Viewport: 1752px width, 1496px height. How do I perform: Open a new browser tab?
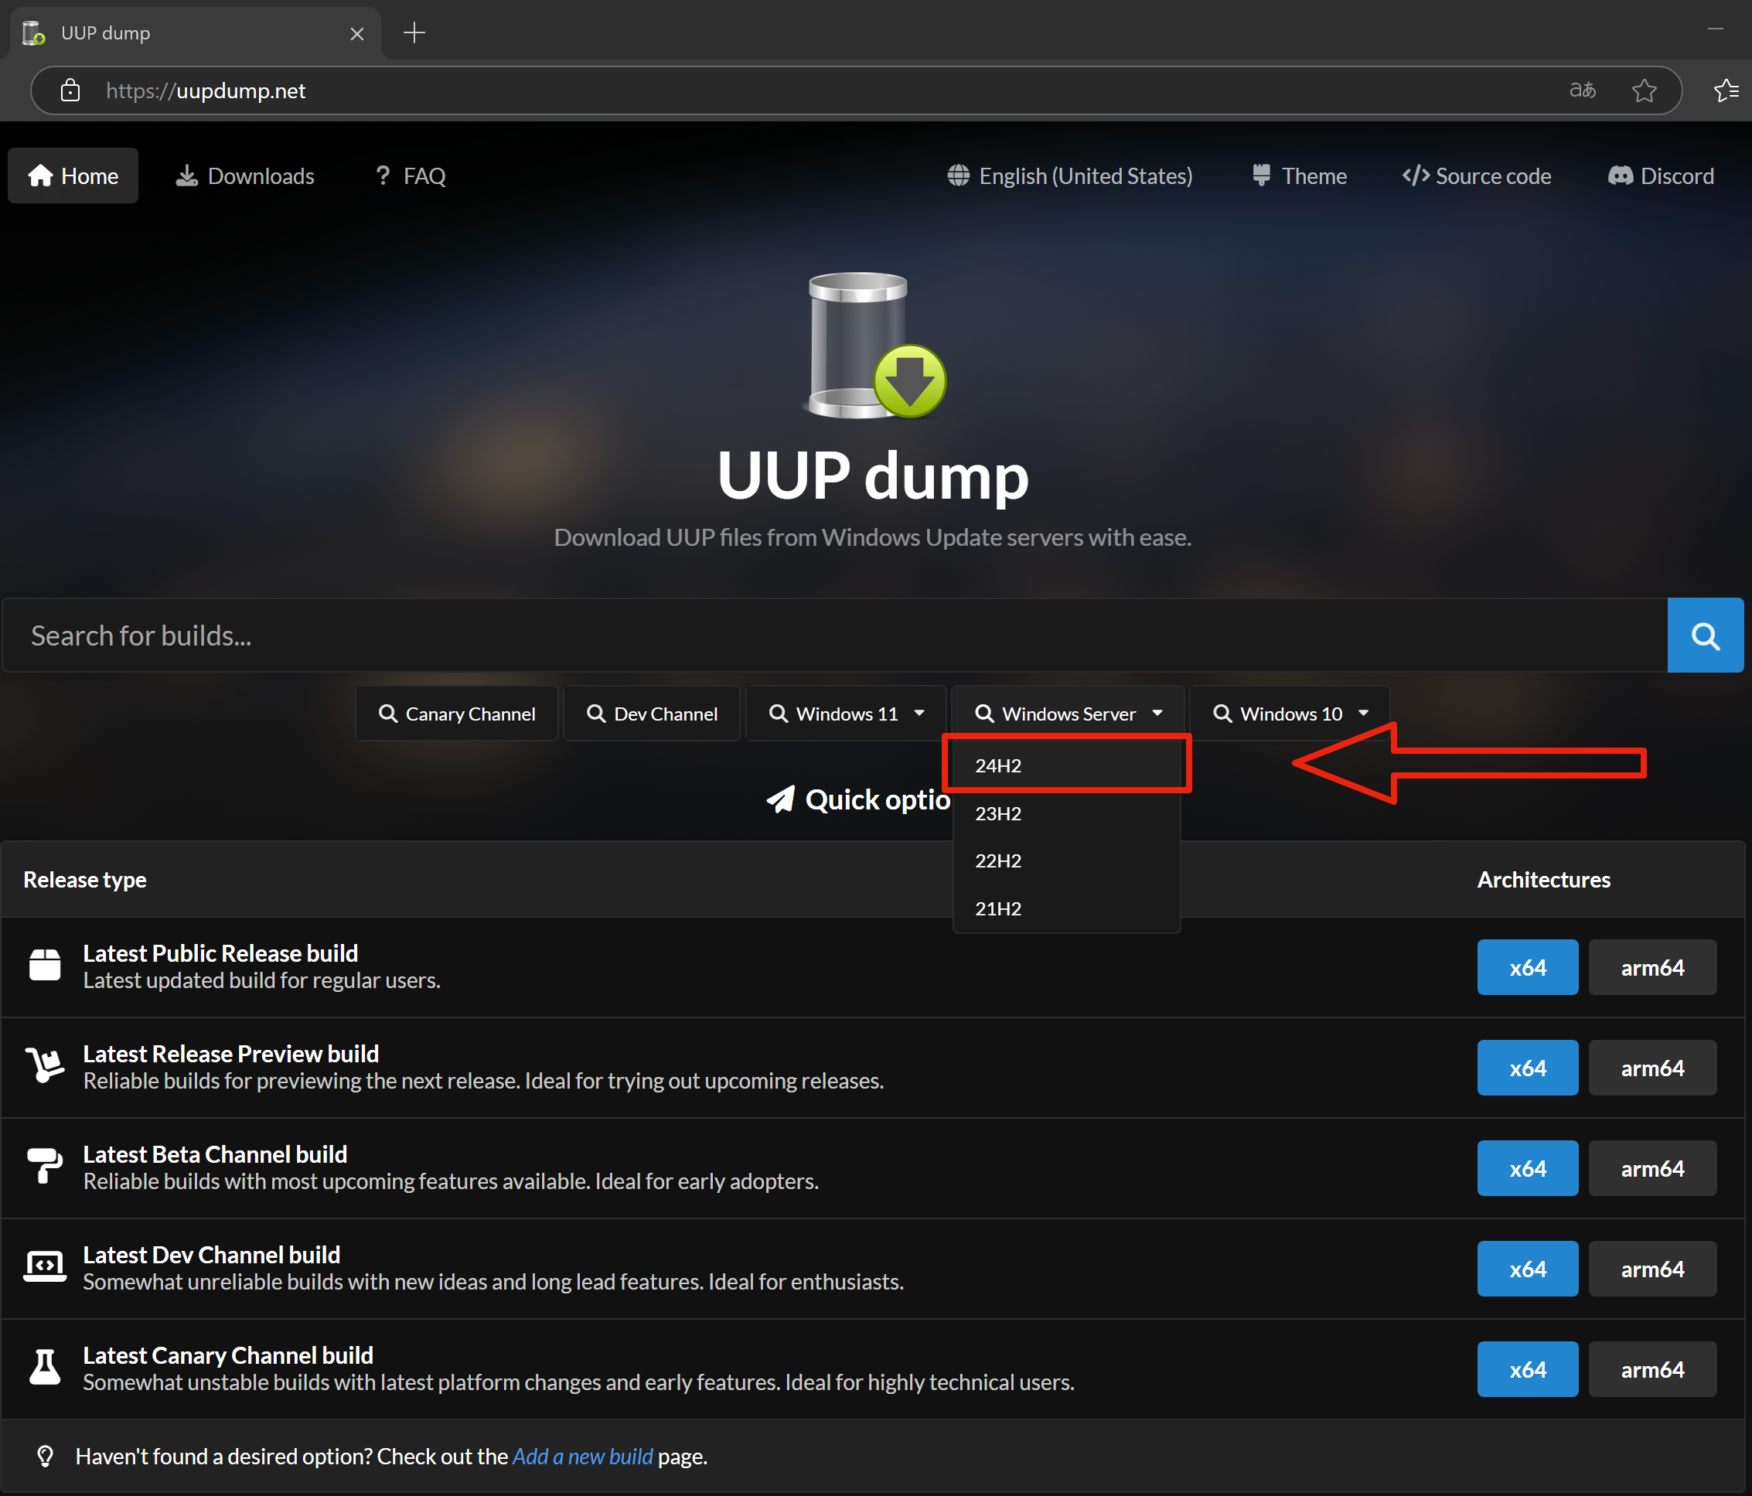[x=414, y=33]
